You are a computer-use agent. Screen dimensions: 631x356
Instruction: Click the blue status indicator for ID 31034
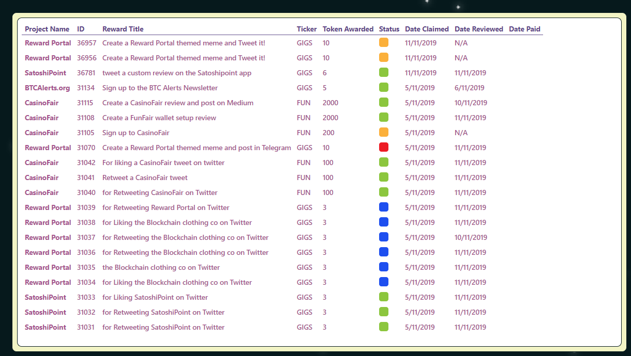[384, 282]
